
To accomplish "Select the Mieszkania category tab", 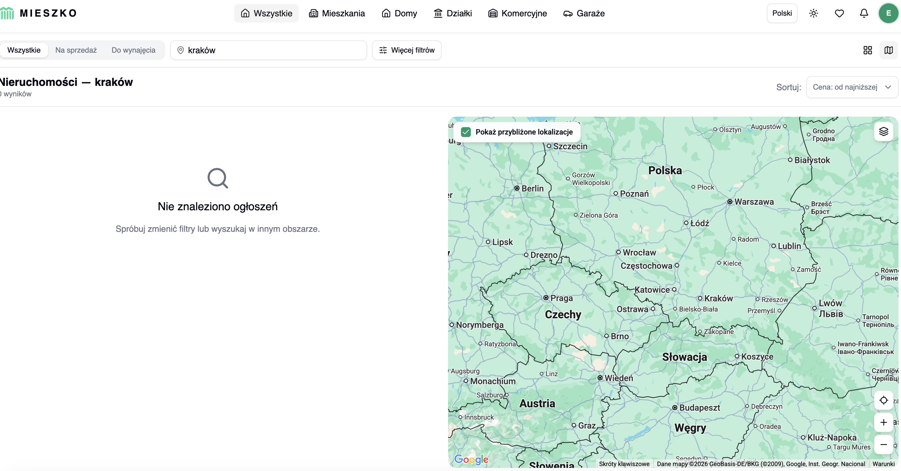I will [337, 13].
